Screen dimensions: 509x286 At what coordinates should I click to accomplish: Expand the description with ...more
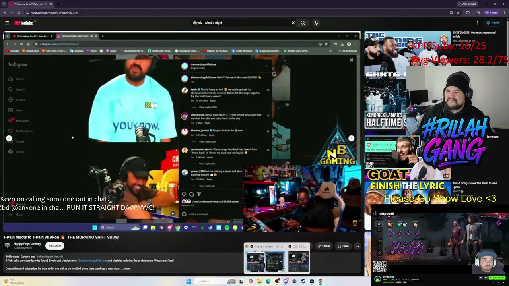point(126,269)
